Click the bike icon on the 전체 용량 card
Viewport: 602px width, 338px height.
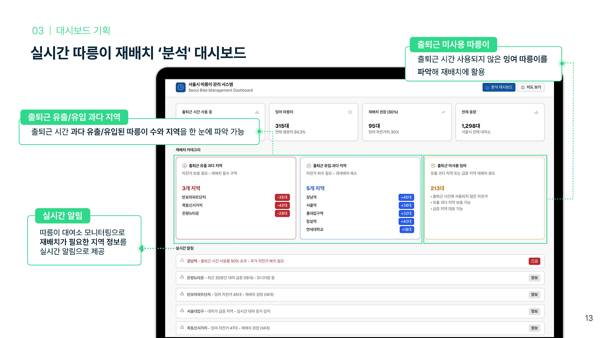536,112
